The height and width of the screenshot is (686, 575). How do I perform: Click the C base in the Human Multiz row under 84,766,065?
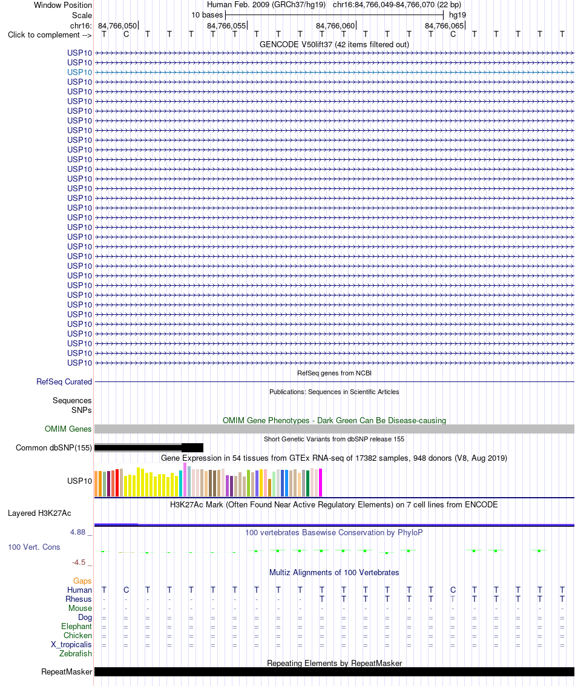point(453,590)
